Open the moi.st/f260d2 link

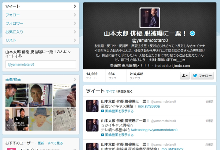tap(172, 149)
